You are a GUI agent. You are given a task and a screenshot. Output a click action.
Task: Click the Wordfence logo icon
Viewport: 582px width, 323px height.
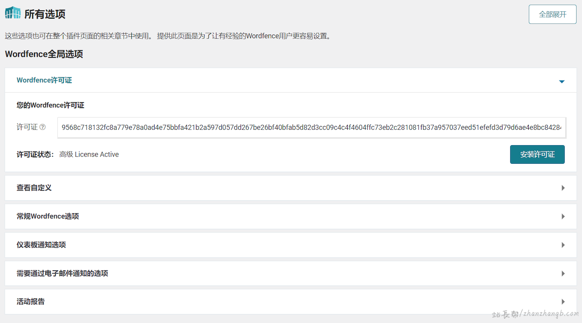click(x=13, y=13)
